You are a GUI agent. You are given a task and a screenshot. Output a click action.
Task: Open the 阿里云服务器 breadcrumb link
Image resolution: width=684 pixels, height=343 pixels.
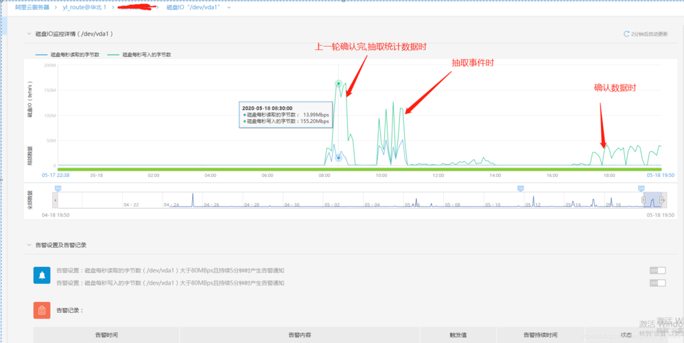pos(32,8)
